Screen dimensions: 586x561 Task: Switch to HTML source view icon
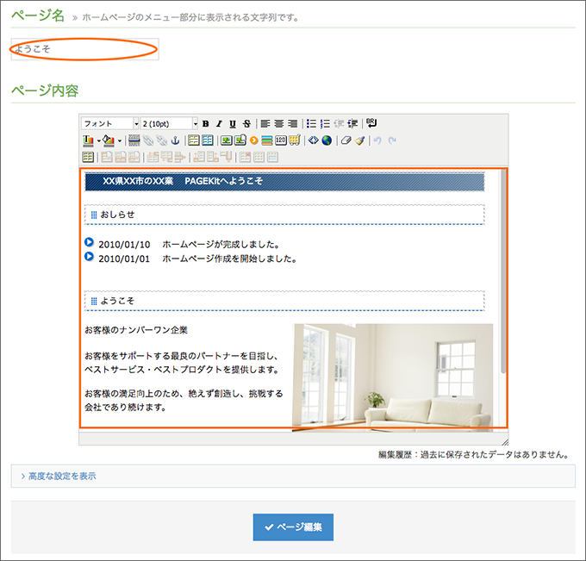pyautogui.click(x=313, y=140)
